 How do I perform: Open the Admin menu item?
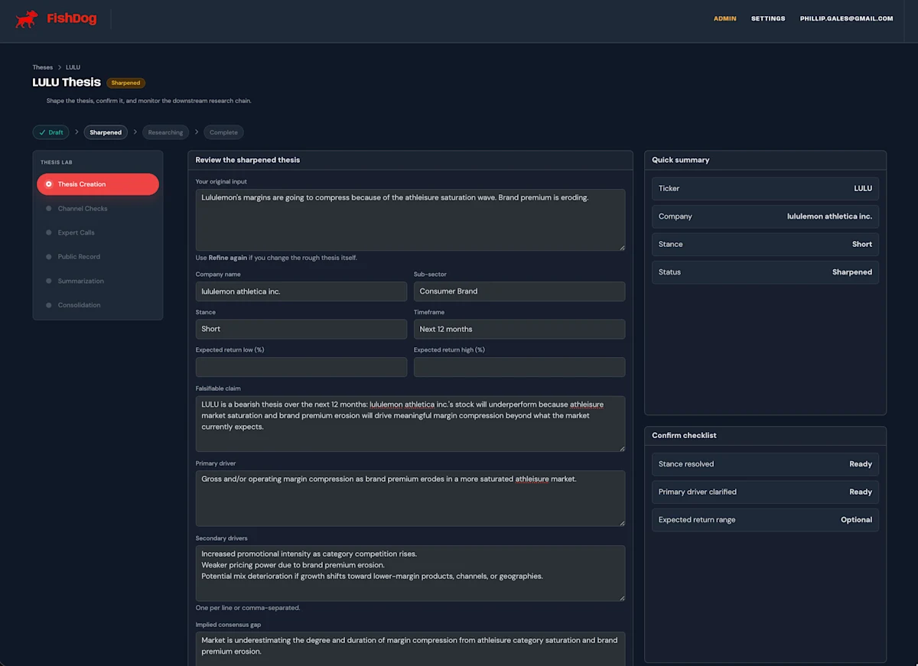pyautogui.click(x=725, y=18)
